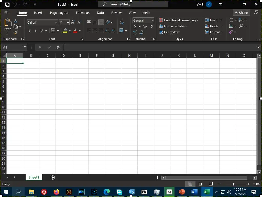This screenshot has height=197, width=262.
Task: Click the AutoSum sigma icon
Action: click(x=231, y=20)
